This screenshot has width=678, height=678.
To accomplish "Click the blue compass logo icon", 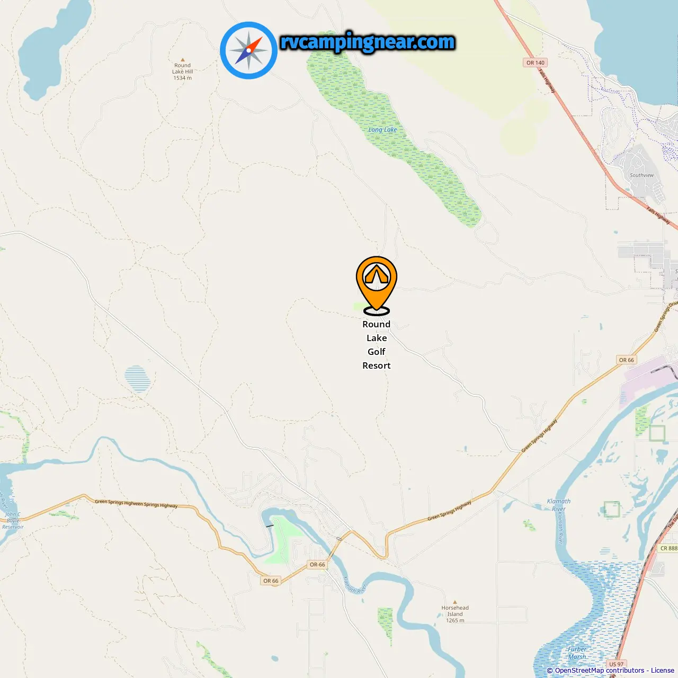I will 248,50.
